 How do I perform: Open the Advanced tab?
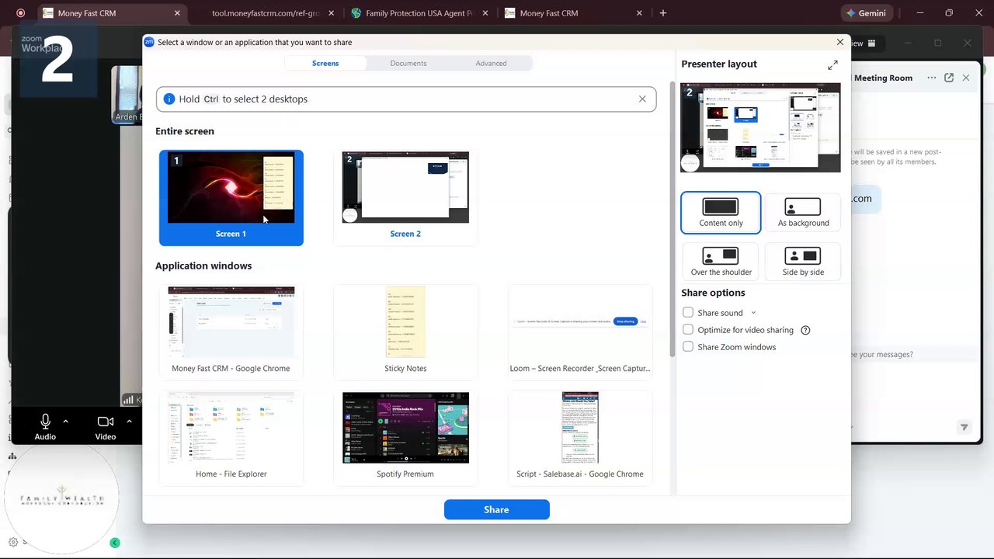coord(491,64)
